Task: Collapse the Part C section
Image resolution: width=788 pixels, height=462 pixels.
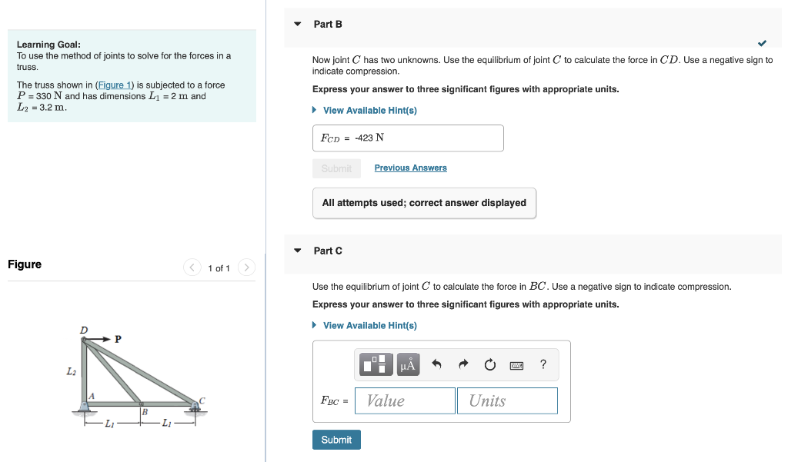Action: 298,251
